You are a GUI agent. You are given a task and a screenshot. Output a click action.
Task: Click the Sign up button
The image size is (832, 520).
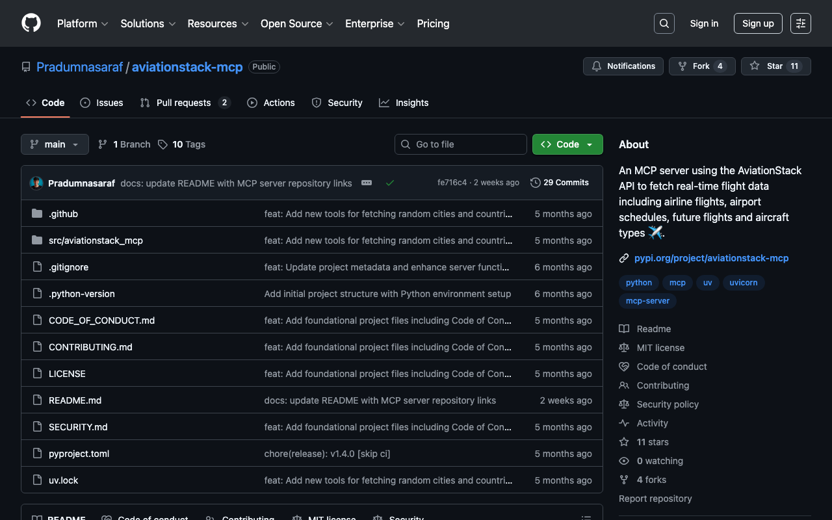(x=757, y=23)
